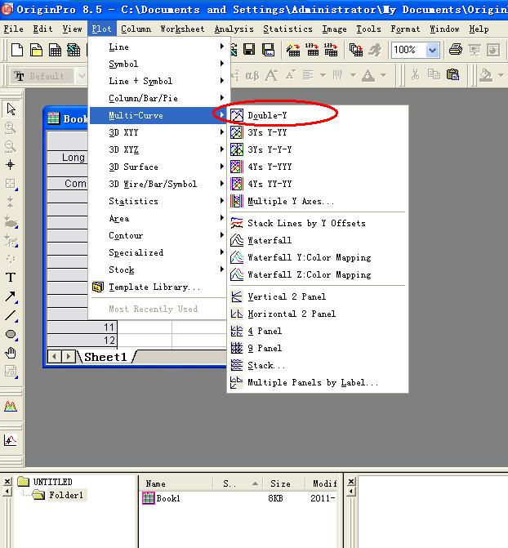
Task: Select Folder1 in Project Explorer tree
Action: [x=66, y=495]
